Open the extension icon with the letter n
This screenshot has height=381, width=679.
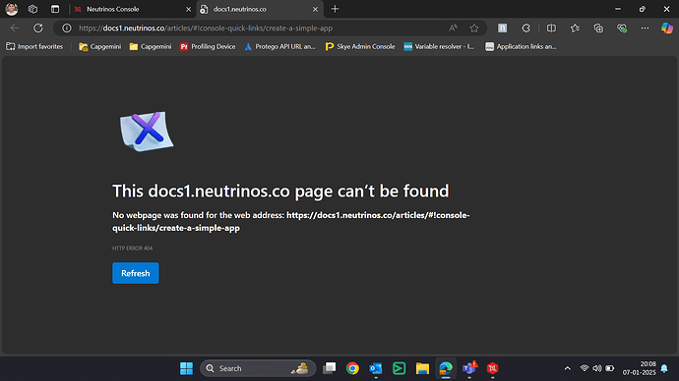pos(502,28)
